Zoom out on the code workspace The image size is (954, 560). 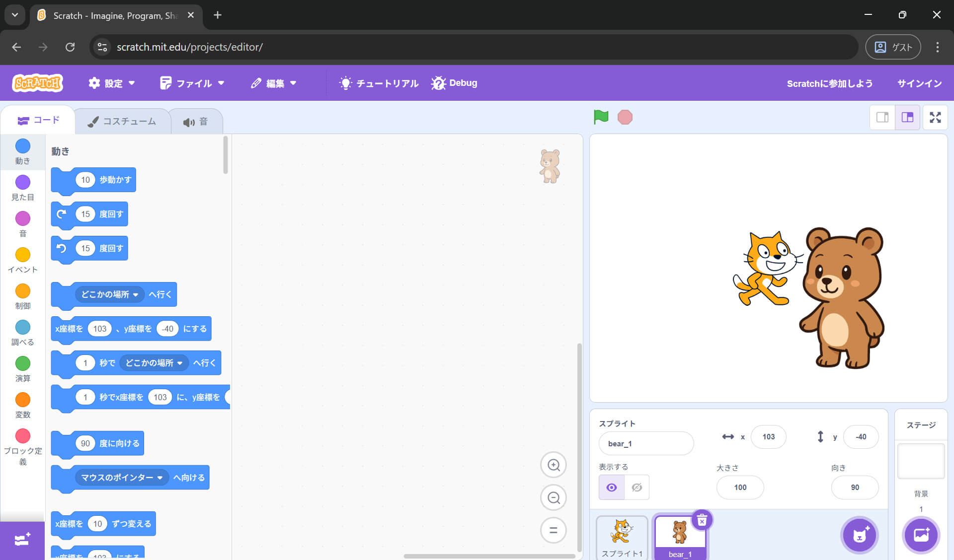[x=554, y=498]
